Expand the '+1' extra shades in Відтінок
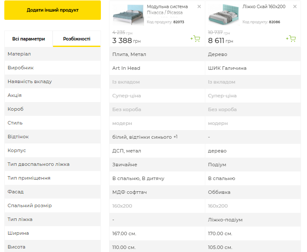 click(175, 137)
